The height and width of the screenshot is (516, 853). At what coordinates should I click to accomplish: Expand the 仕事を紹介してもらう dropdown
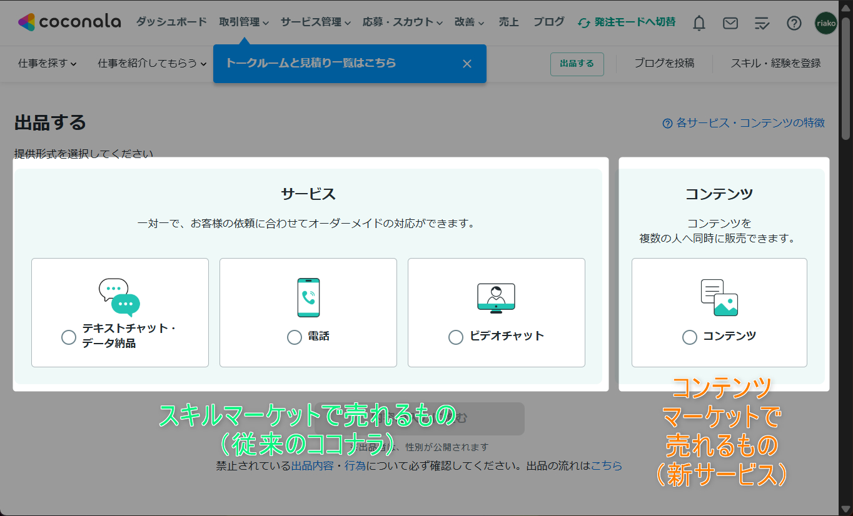click(x=153, y=63)
